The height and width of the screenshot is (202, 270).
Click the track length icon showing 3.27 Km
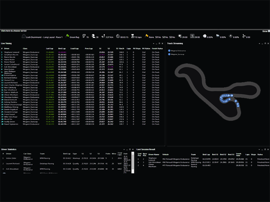pyautogui.click(x=104, y=37)
